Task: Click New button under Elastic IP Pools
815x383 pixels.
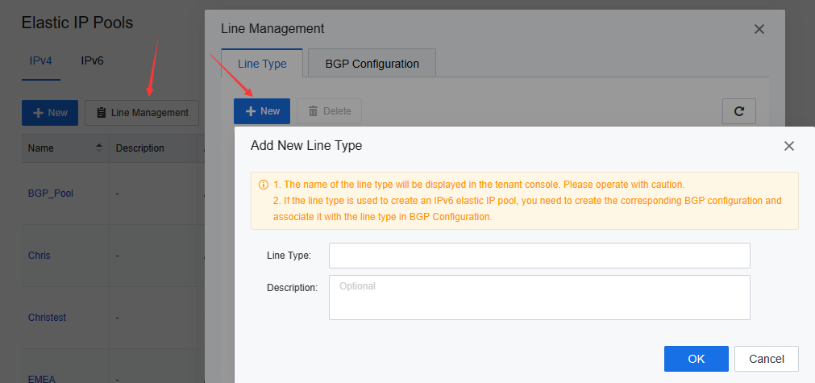Action: click(50, 113)
